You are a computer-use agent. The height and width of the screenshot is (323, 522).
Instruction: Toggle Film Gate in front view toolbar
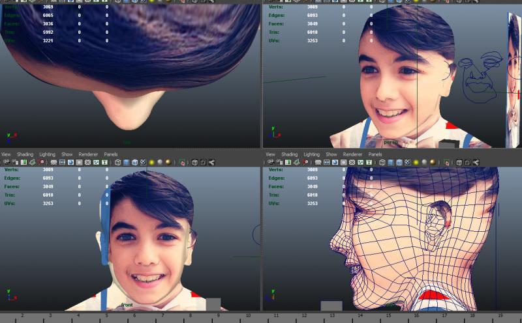pos(62,162)
